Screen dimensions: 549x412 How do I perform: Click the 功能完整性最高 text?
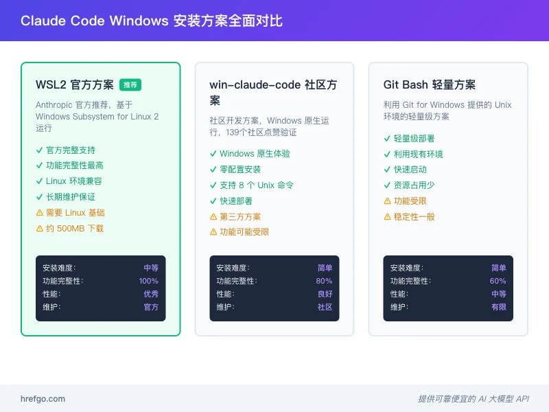[75, 165]
